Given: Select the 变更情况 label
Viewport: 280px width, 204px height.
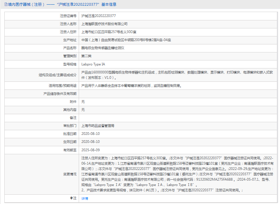Looking at the screenshot, I should click(x=70, y=174).
